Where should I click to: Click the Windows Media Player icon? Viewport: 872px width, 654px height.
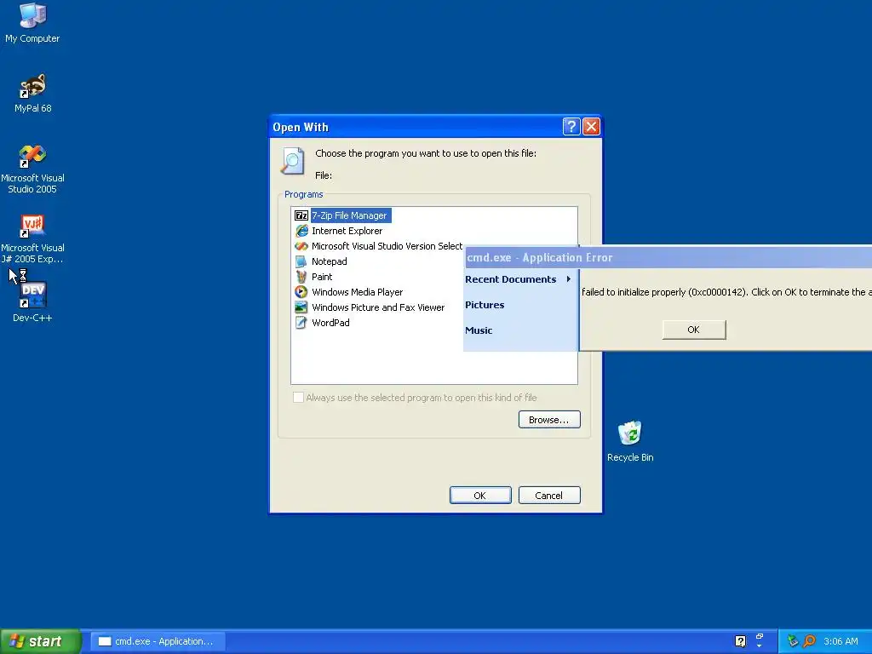[301, 292]
